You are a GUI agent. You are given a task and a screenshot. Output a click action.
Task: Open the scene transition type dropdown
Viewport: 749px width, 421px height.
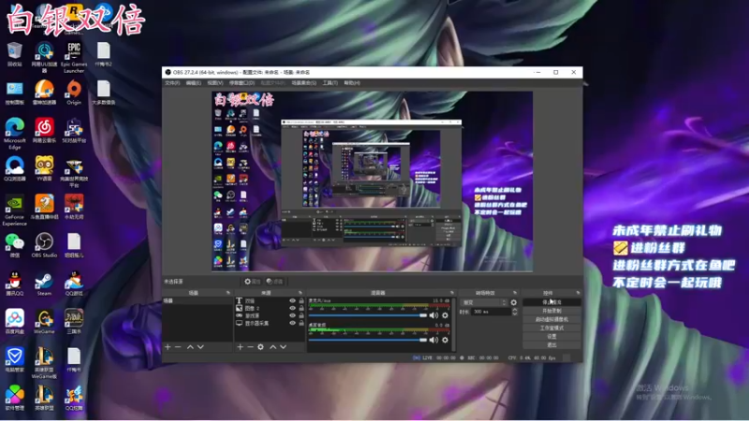pos(483,302)
